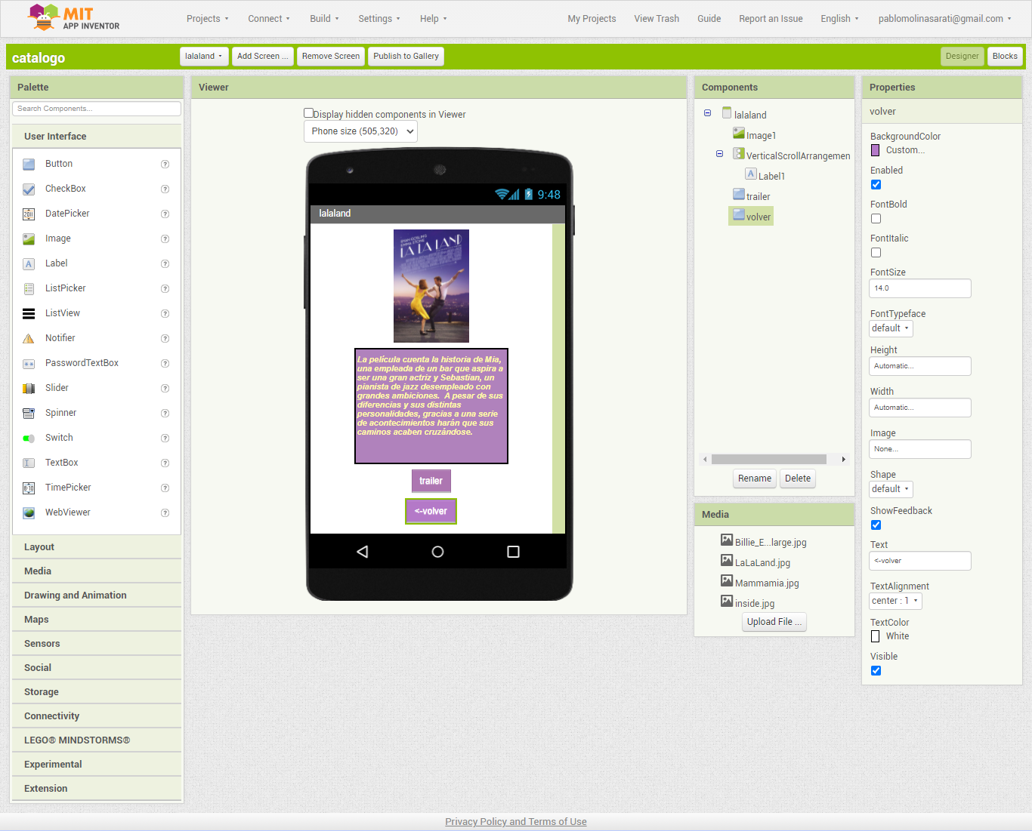Viewport: 1032px width, 831px height.
Task: Open the Connect menu
Action: (x=268, y=19)
